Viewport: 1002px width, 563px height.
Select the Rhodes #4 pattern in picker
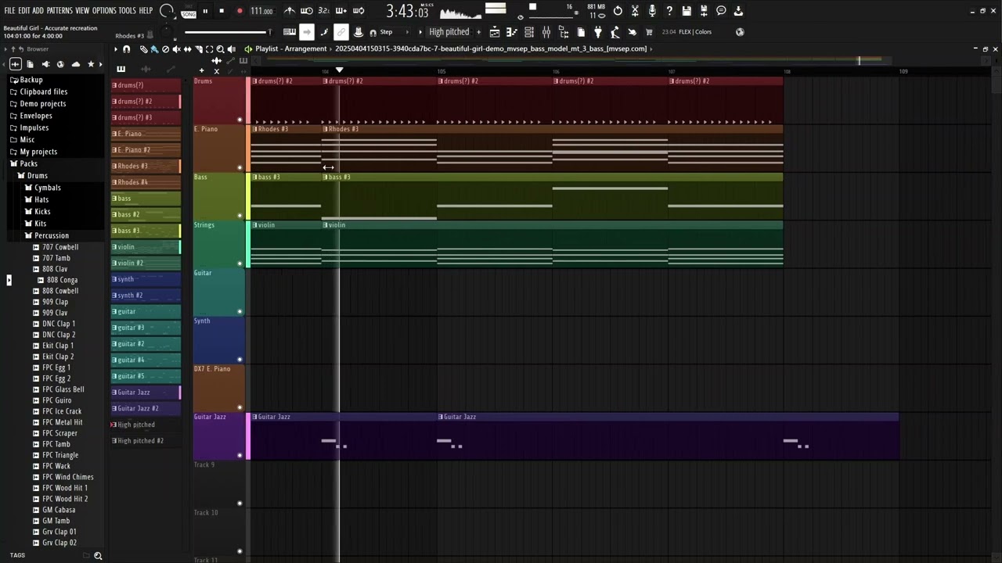coord(146,182)
